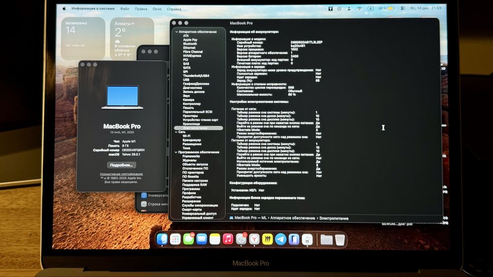This screenshot has width=493, height=277.
Task: Click the user person menu bar icon
Action: (x=349, y=9)
